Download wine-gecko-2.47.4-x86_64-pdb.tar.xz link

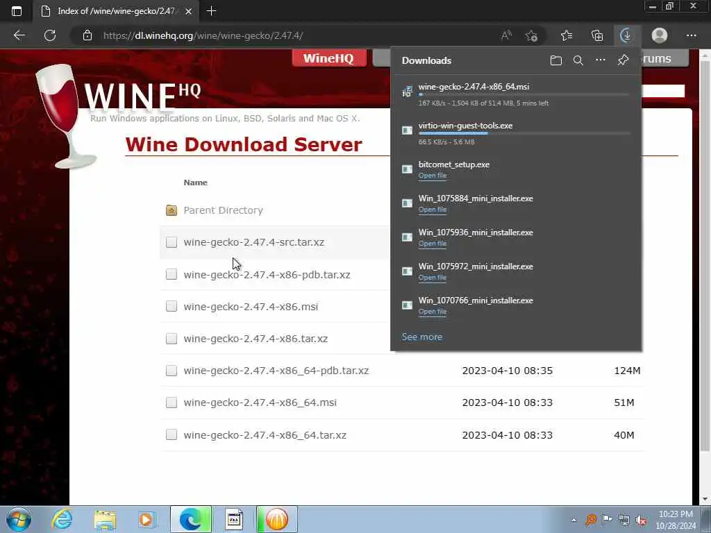pos(276,371)
